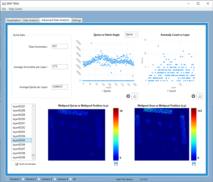213x182 pixels.
Task: Select the Camera 1 radio button
Action: (7, 179)
